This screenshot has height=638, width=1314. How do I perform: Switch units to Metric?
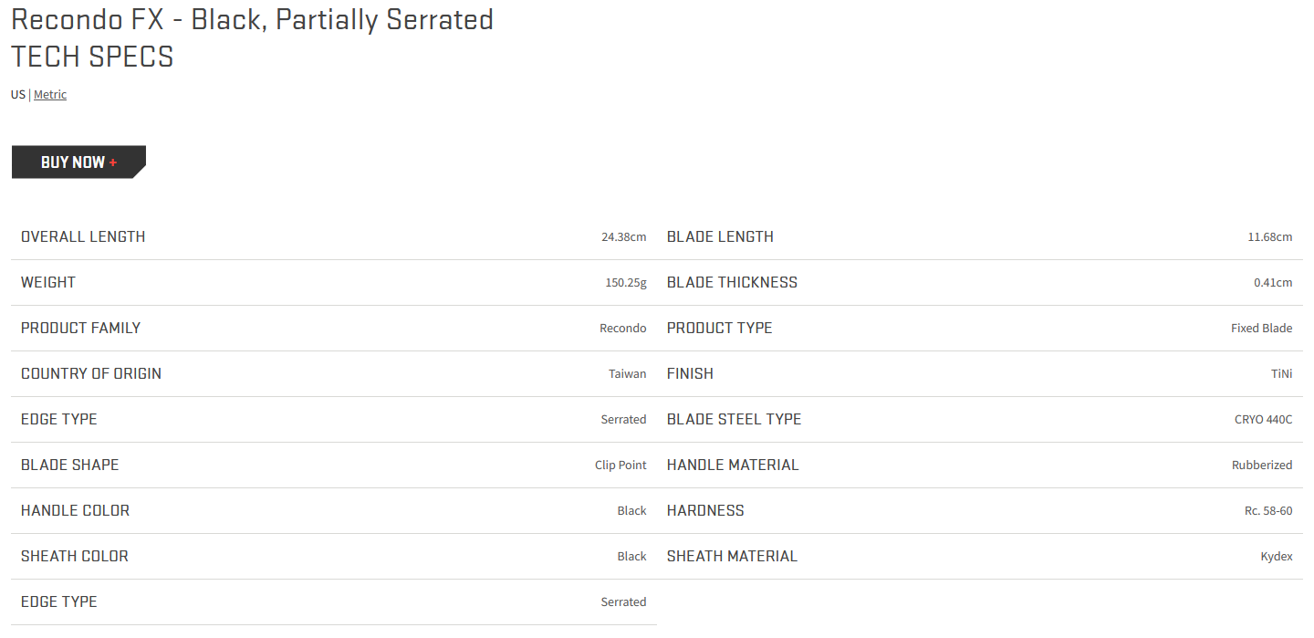pos(50,94)
